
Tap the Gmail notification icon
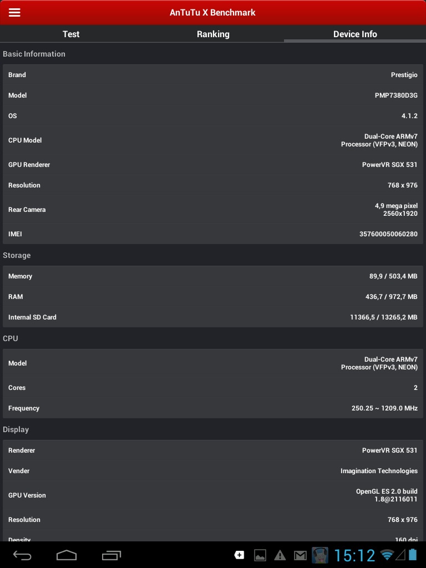[x=300, y=555]
